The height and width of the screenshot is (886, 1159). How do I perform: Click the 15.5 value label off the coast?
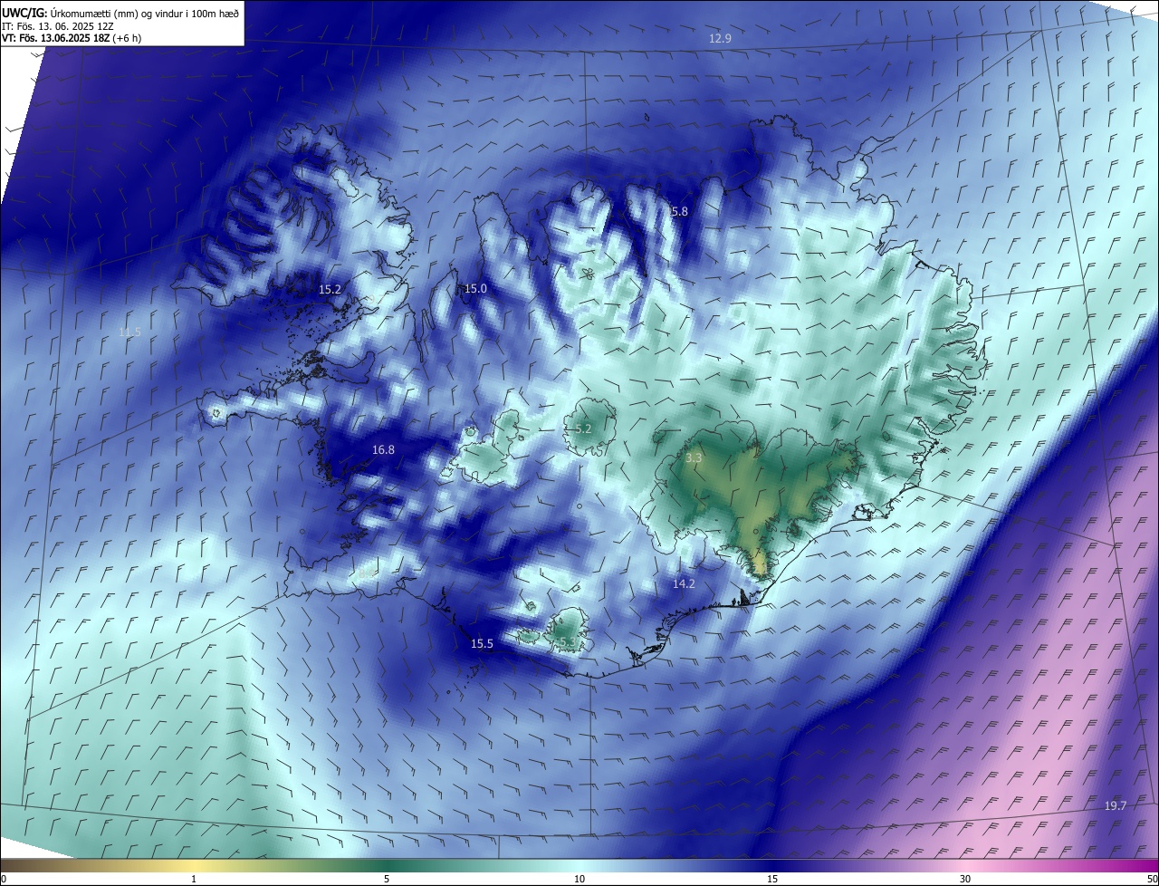[482, 644]
